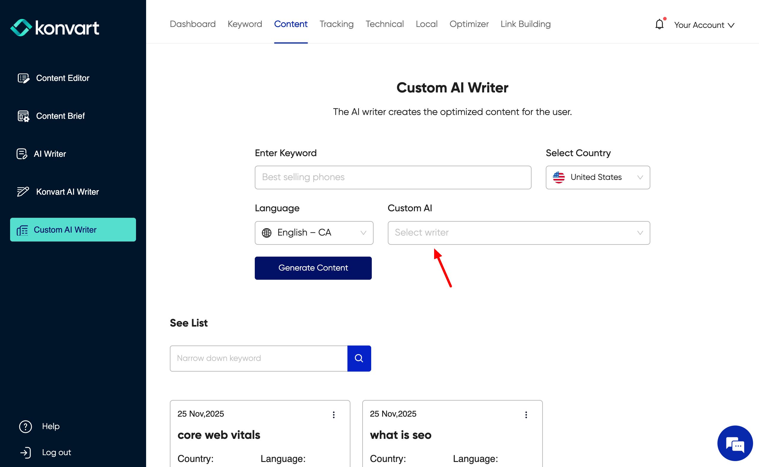Open options menu for what is seo card
759x467 pixels.
[x=526, y=415]
